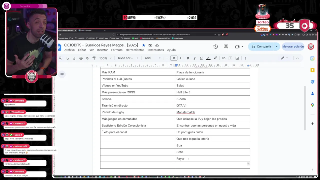Open the share options arrow next to Compartir
320x180 pixels.
pyautogui.click(x=276, y=46)
